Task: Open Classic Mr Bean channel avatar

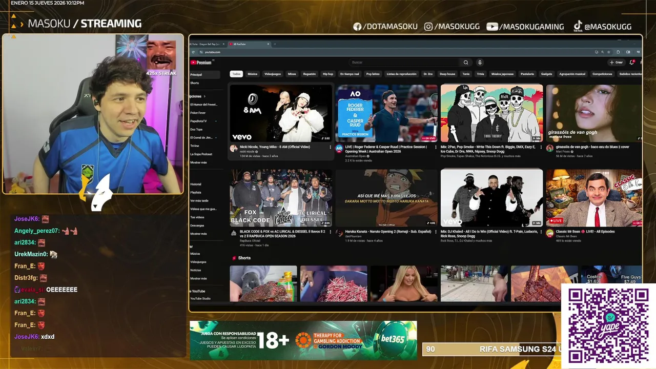Action: click(549, 233)
